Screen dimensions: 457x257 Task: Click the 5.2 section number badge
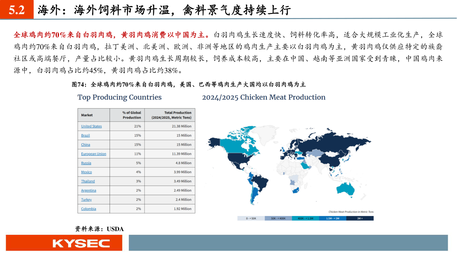[x=17, y=10]
